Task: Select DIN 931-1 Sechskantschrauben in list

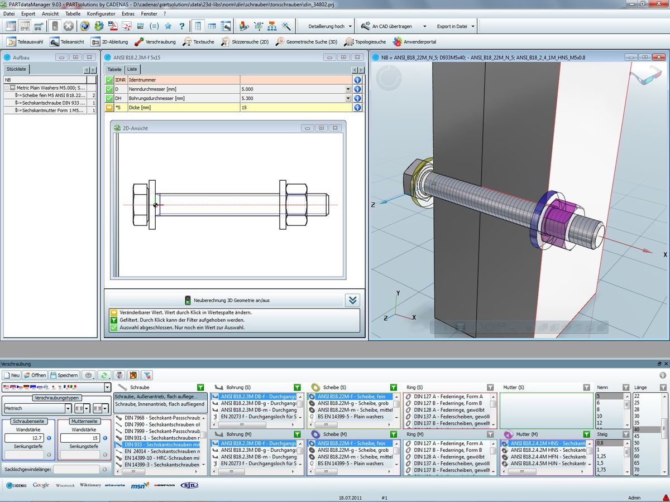Action: (157, 438)
